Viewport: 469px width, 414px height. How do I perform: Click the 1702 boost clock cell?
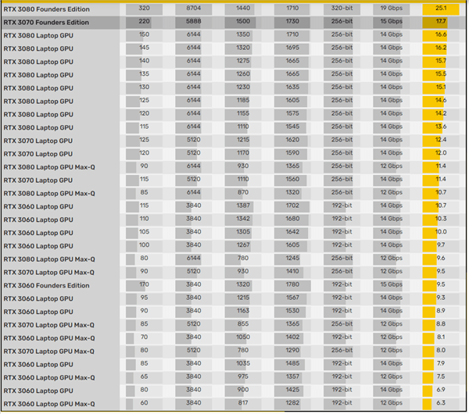tap(292, 205)
